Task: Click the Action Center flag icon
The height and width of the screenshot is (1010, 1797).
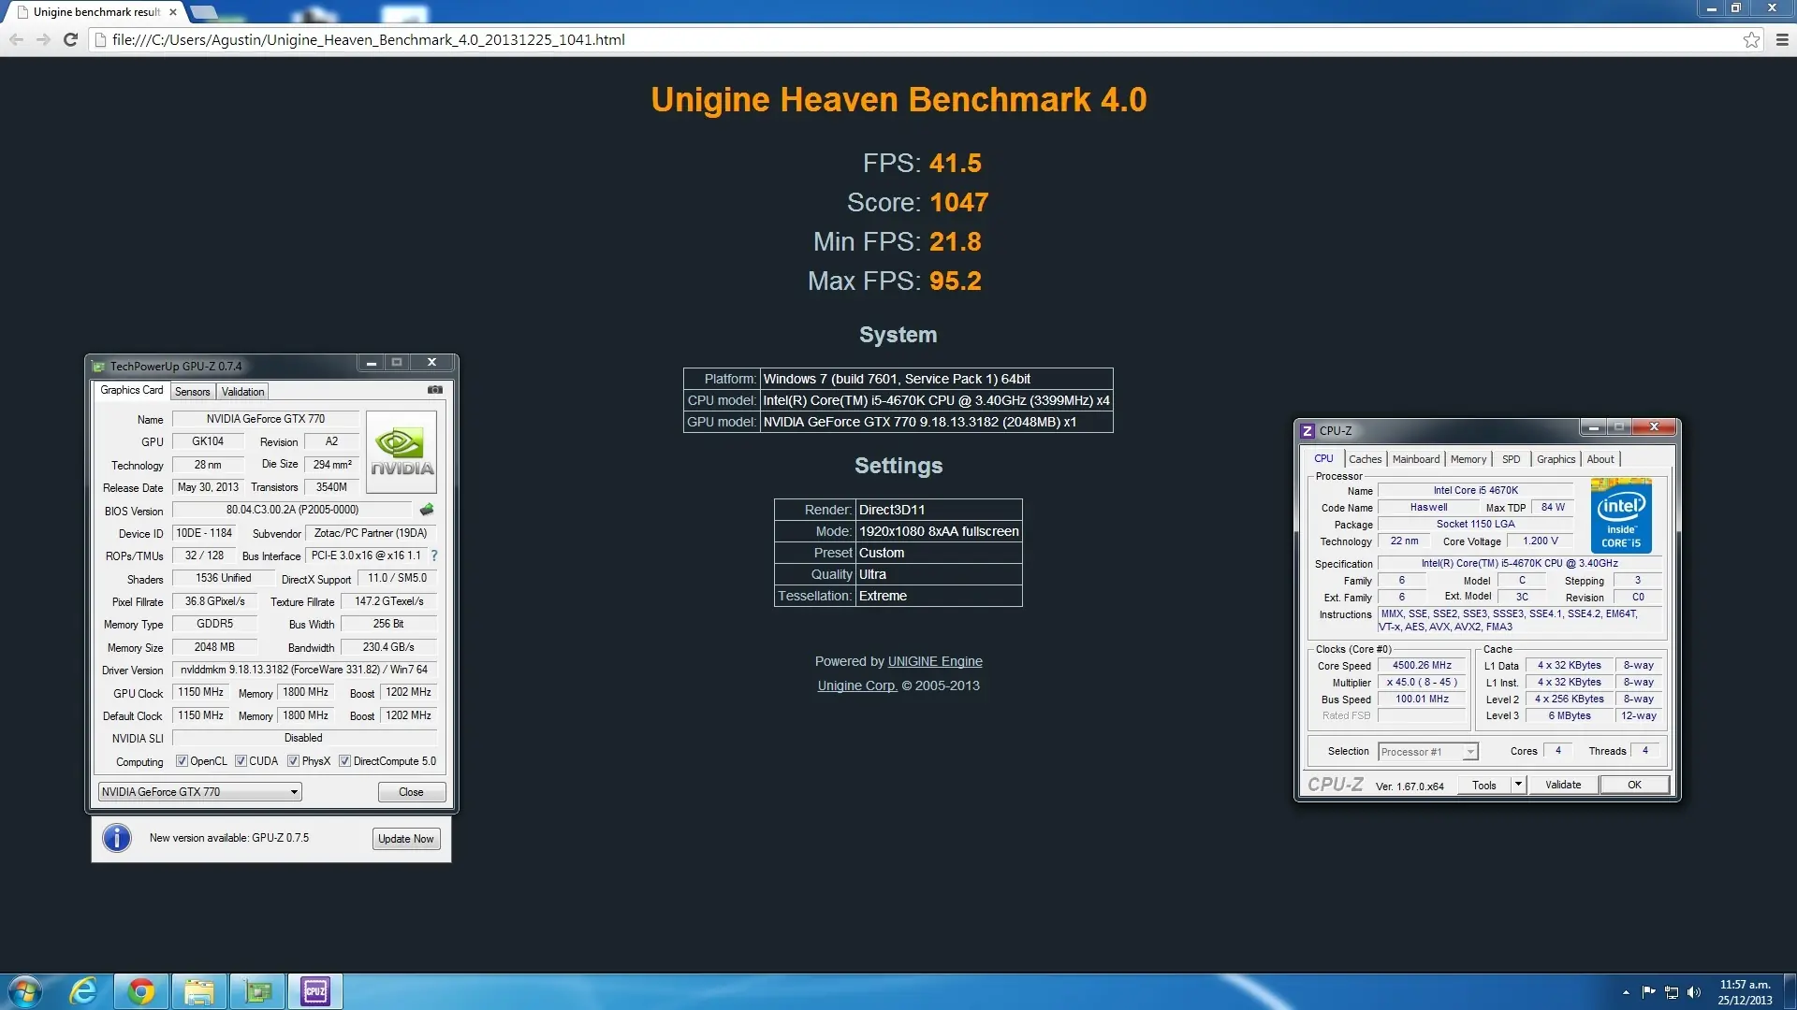Action: (x=1649, y=992)
